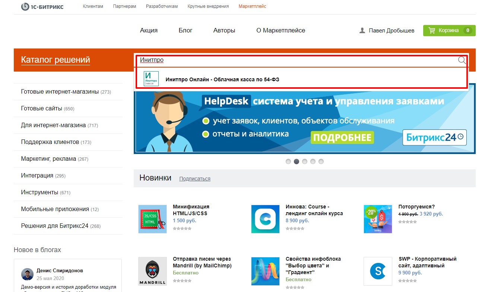Select first banner slide dot

[x=288, y=161]
